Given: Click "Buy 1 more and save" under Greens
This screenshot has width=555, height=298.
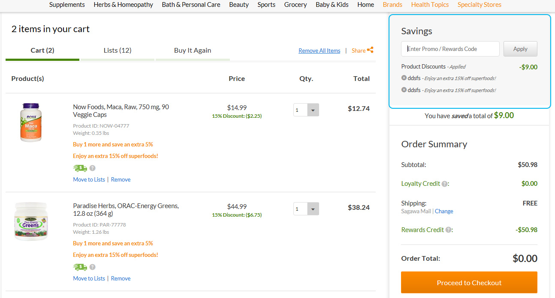Looking at the screenshot, I should pyautogui.click(x=113, y=244).
